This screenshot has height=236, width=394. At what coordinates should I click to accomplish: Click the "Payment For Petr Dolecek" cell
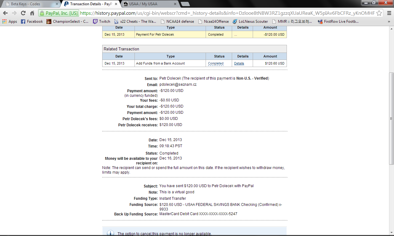click(170, 34)
